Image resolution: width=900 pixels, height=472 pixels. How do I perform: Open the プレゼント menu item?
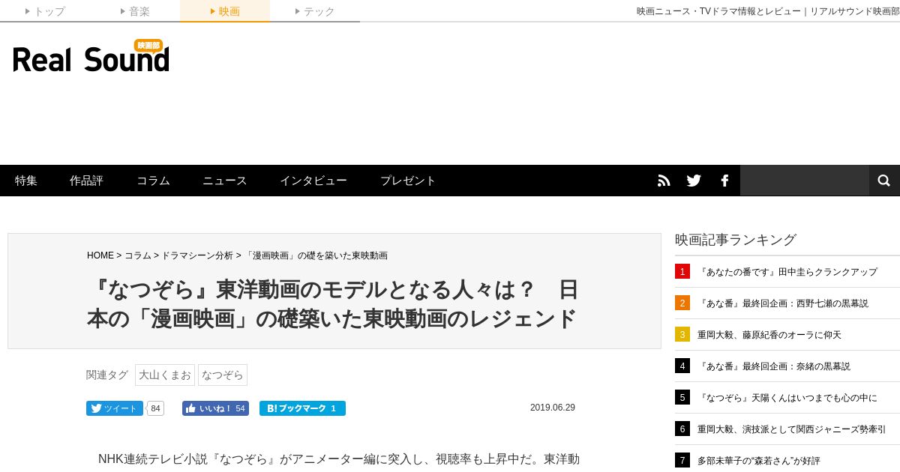(408, 181)
